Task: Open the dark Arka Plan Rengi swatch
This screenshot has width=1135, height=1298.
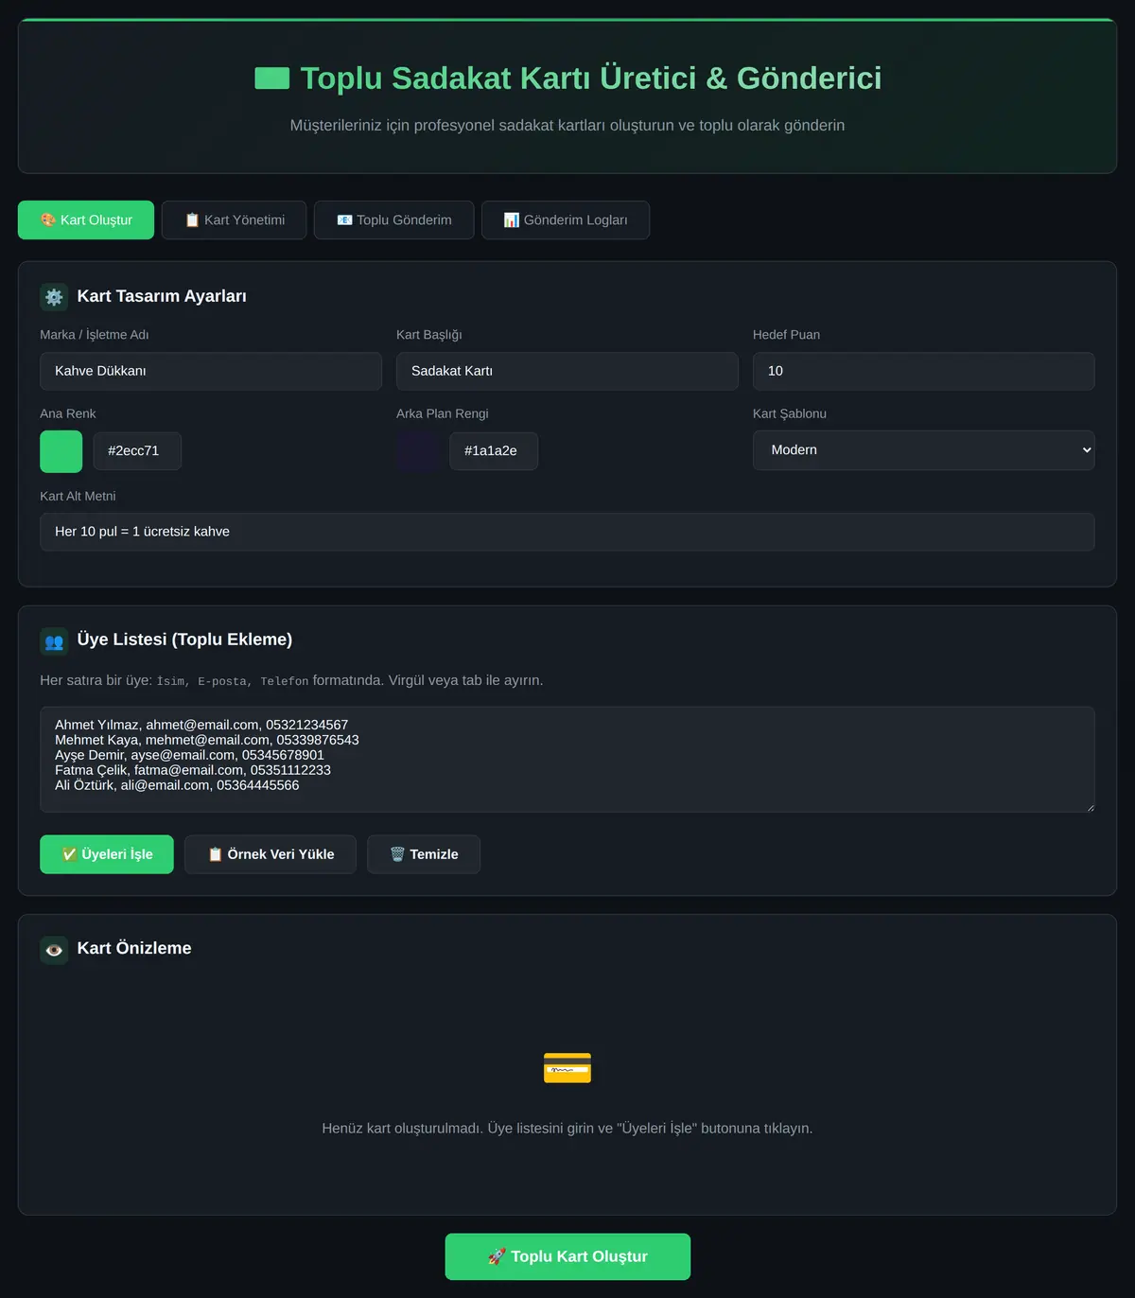Action: click(x=418, y=451)
